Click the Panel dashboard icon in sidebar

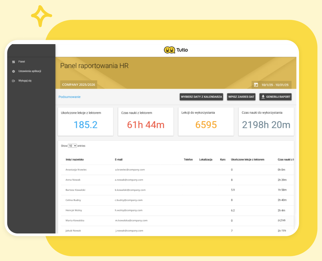point(13,62)
